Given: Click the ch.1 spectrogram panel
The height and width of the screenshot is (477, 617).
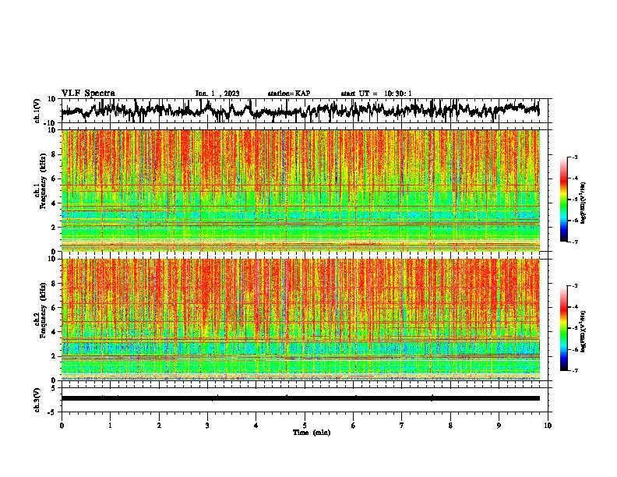Looking at the screenshot, I should coord(301,190).
